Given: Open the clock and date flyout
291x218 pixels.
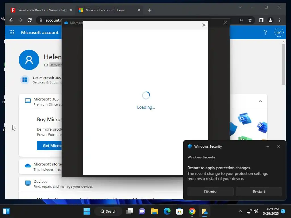Looking at the screenshot, I should (271, 211).
